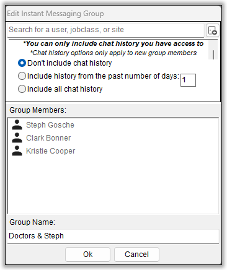227x270 pixels.
Task: Select Don't include chat history option
Action: coord(22,63)
